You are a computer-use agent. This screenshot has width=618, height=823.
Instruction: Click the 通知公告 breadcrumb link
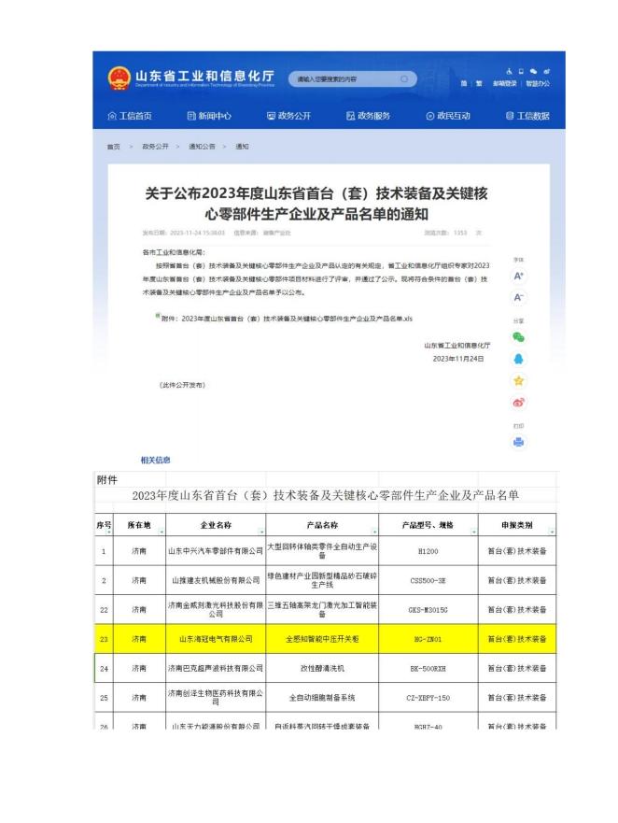click(x=202, y=147)
